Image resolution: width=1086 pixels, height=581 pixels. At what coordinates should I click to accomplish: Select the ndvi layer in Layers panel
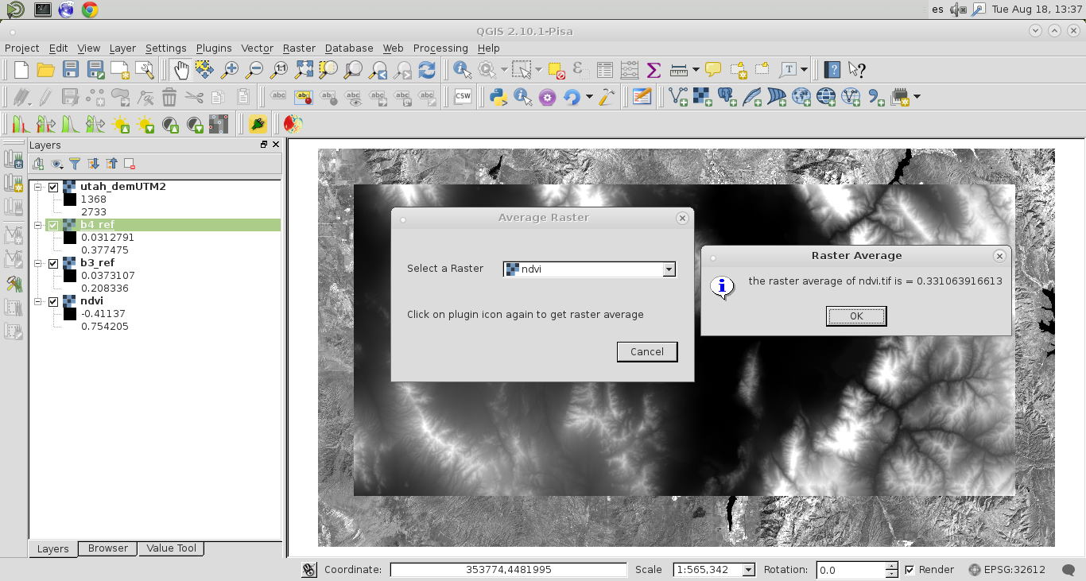point(91,301)
